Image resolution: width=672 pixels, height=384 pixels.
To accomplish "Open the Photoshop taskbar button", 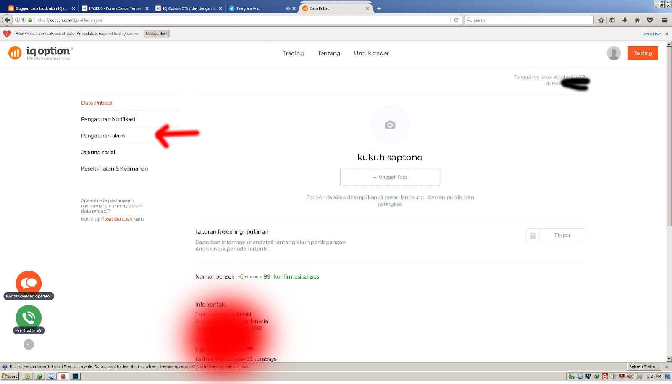I will pyautogui.click(x=75, y=376).
